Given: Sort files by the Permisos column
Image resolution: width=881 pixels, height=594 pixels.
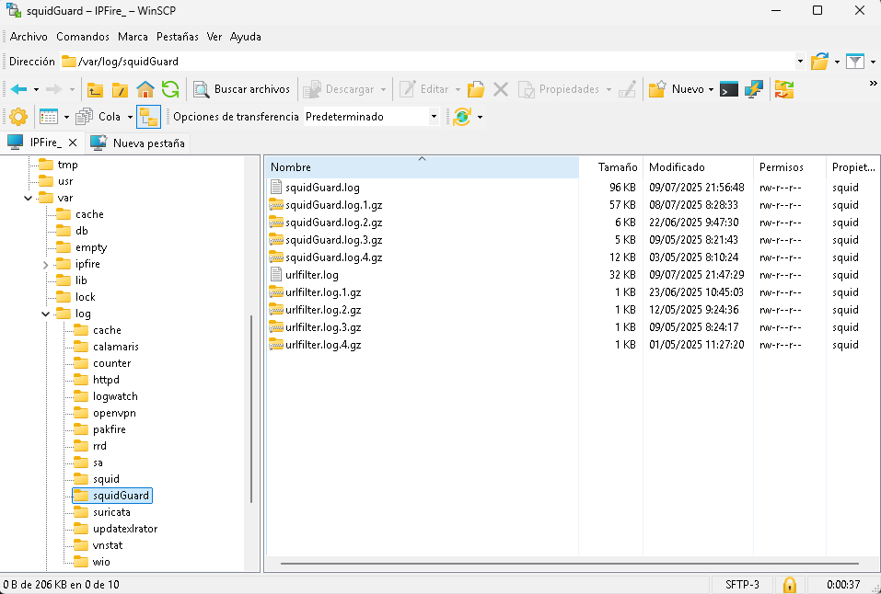Looking at the screenshot, I should click(790, 167).
